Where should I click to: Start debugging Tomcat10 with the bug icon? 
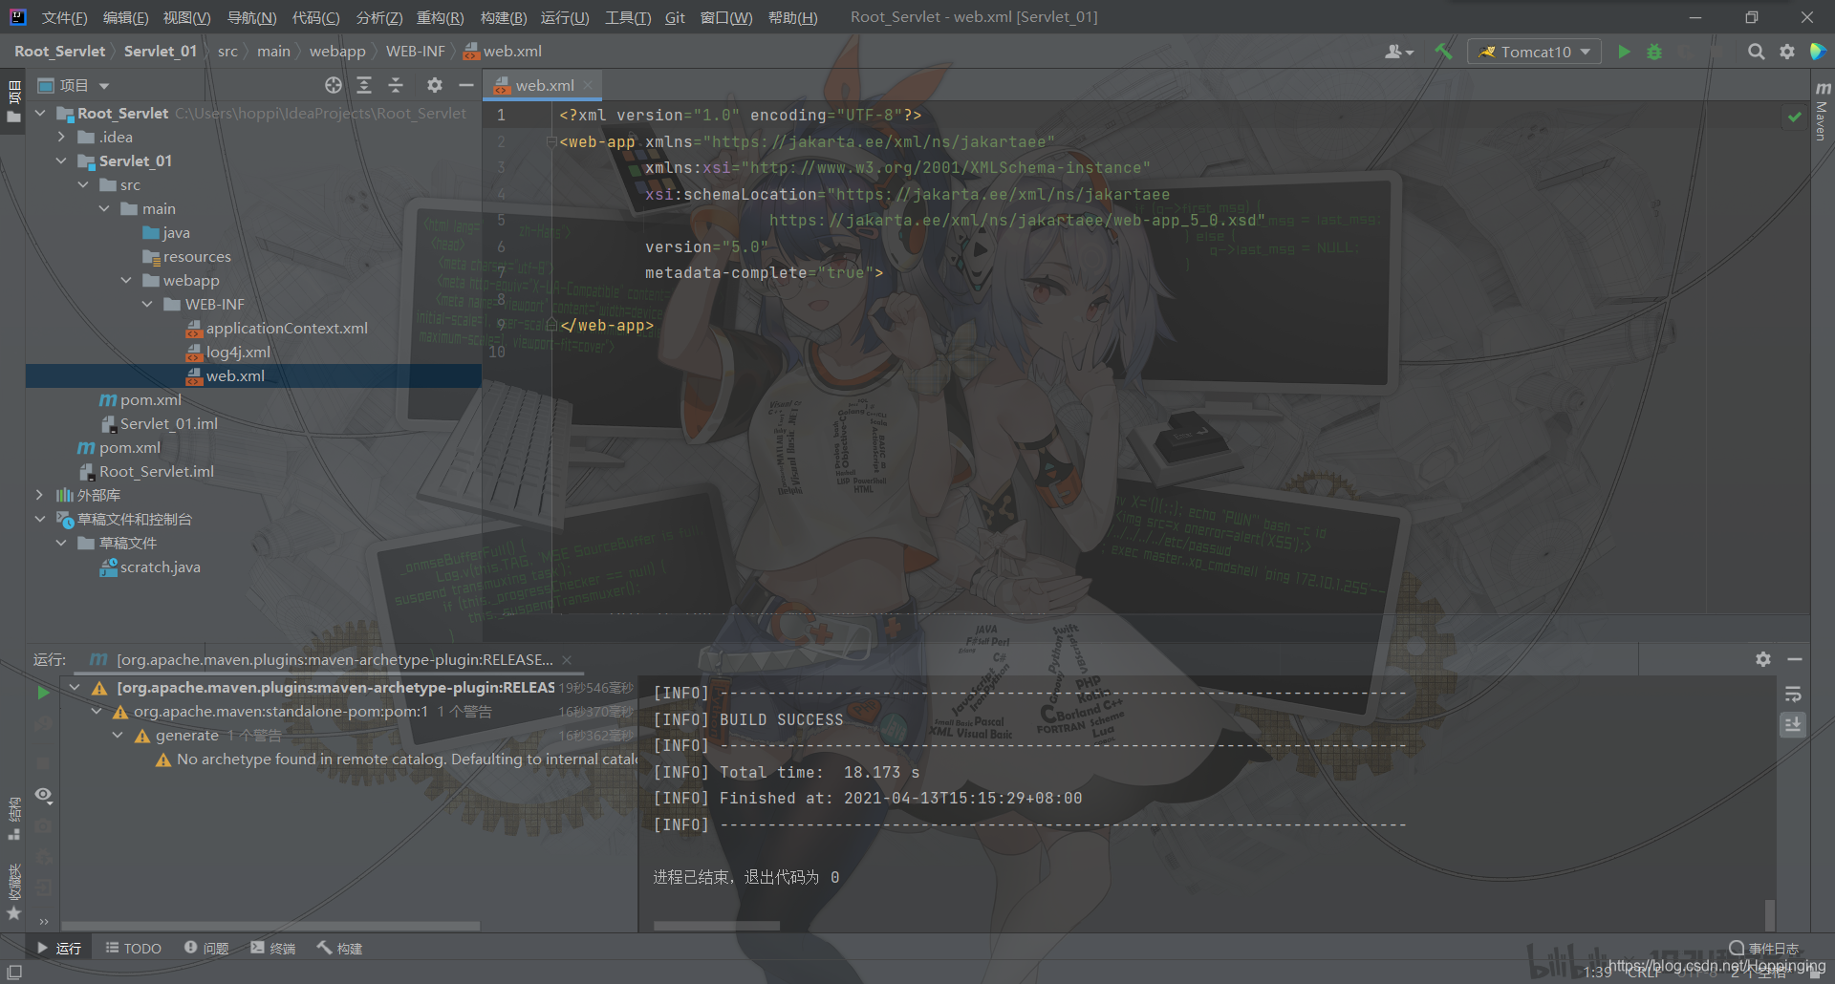pos(1654,52)
